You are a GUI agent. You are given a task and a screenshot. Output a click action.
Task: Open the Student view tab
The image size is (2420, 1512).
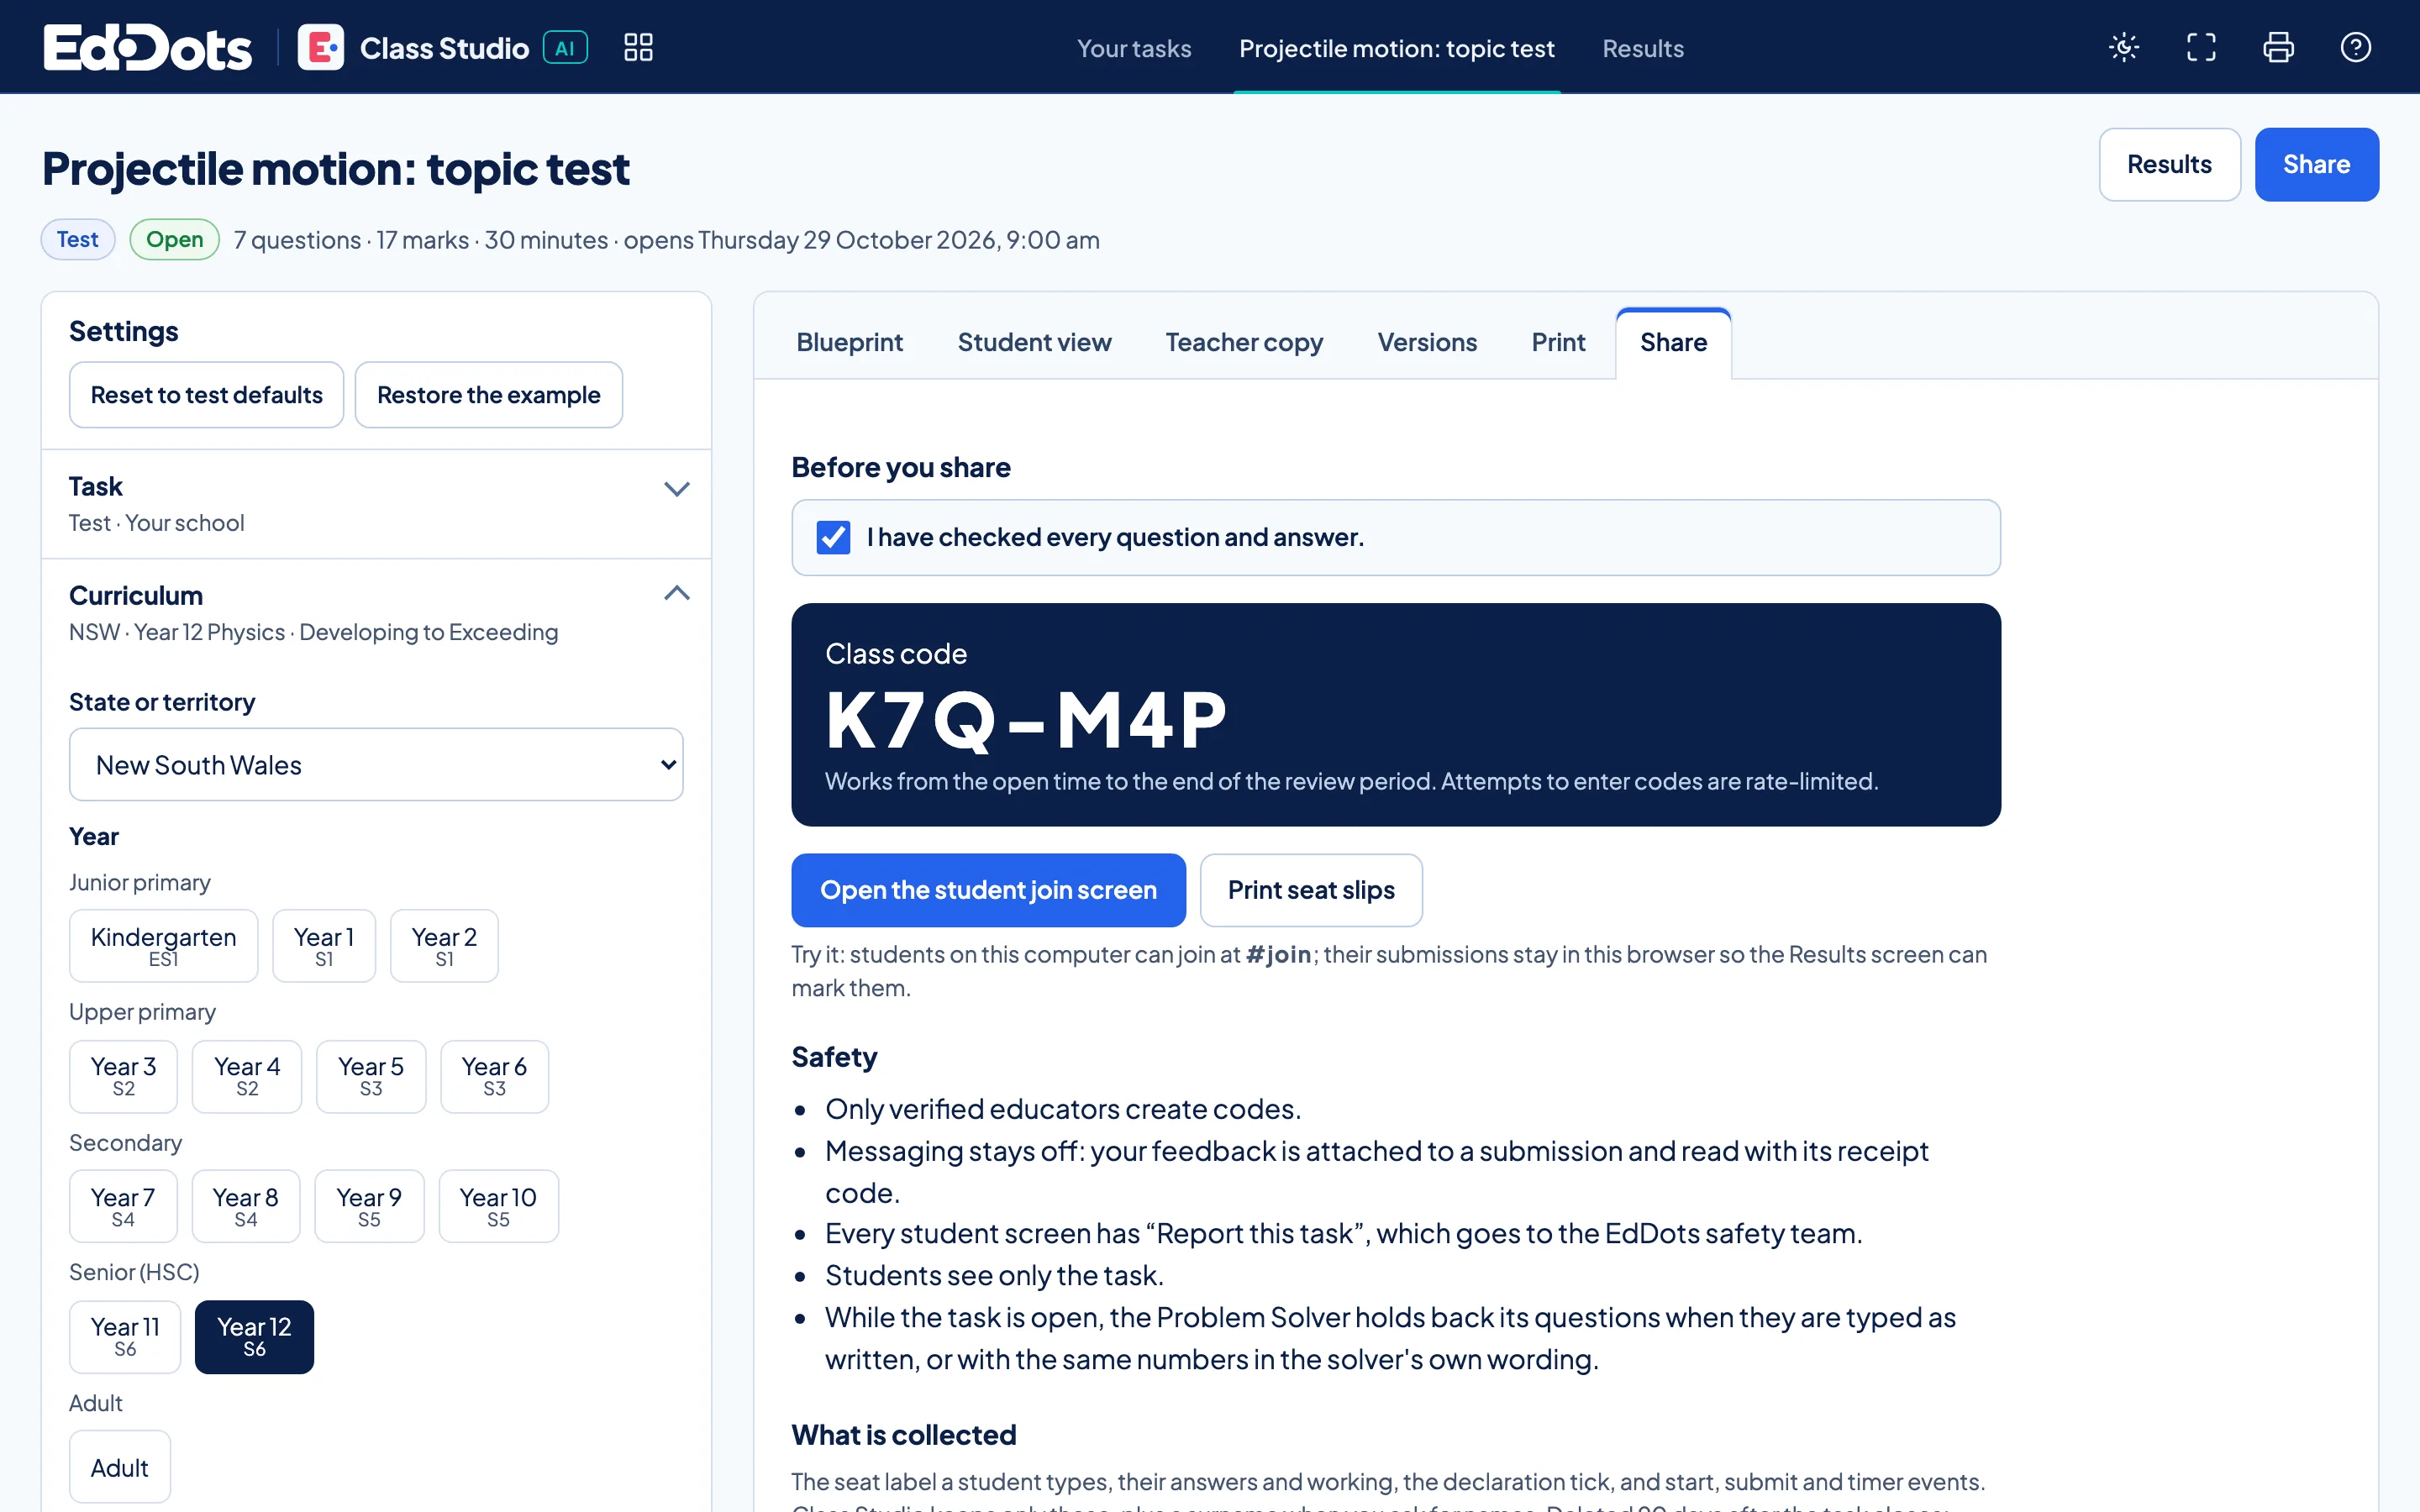[1034, 343]
